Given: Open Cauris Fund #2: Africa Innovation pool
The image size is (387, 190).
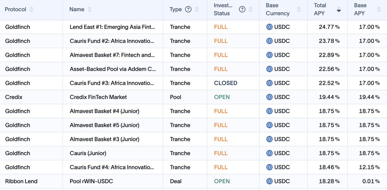Looking at the screenshot, I should [x=112, y=41].
